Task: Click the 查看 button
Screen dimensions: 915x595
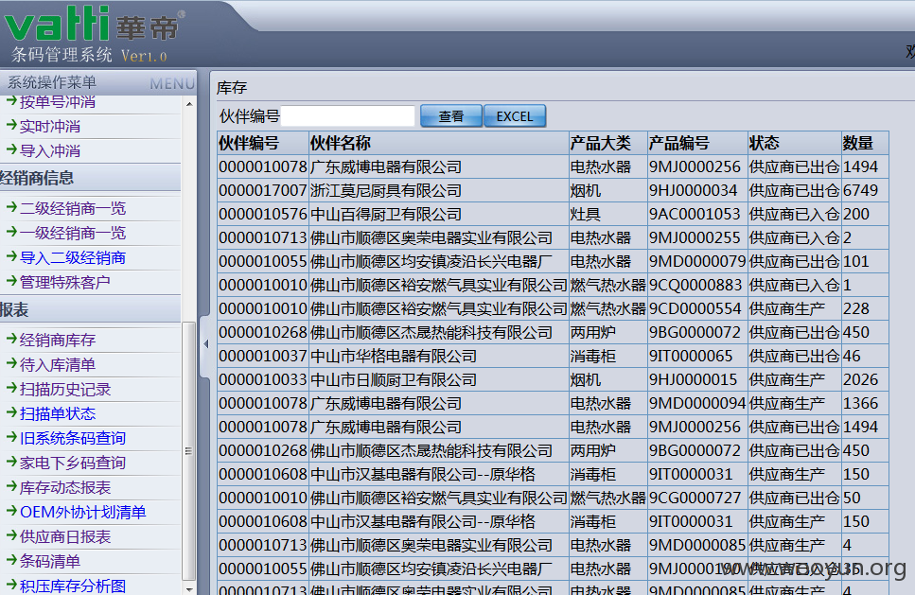Action: (451, 116)
